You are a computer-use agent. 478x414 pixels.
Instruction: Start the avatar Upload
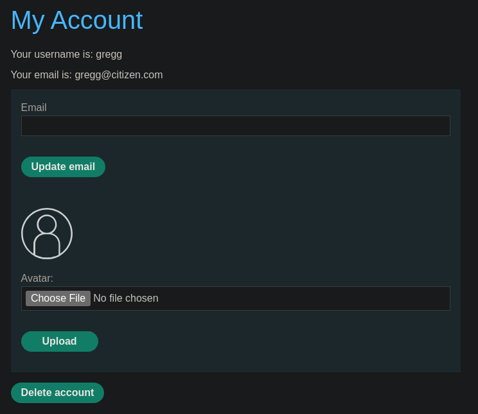pyautogui.click(x=60, y=341)
